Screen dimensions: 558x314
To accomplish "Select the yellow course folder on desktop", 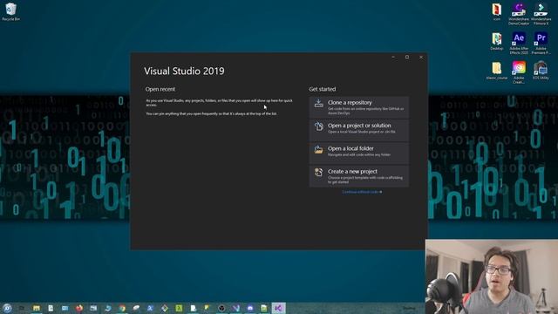I will pos(497,70).
